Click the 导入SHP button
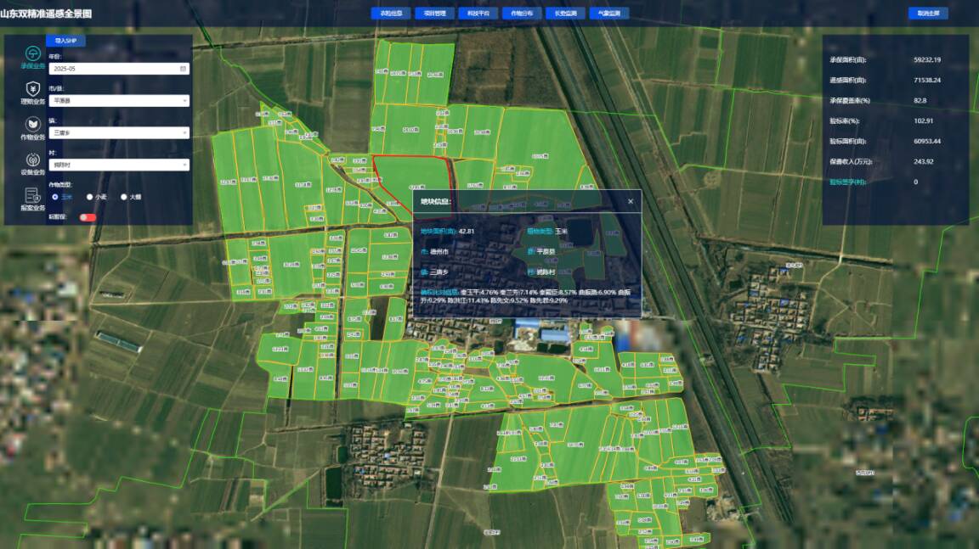979x549 pixels. [65, 41]
